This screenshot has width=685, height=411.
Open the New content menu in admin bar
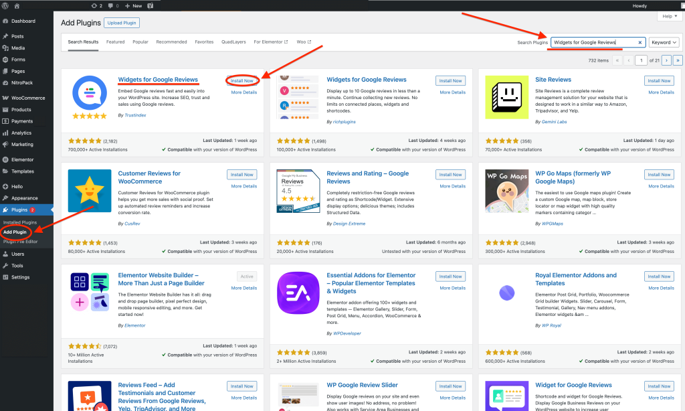(134, 5)
